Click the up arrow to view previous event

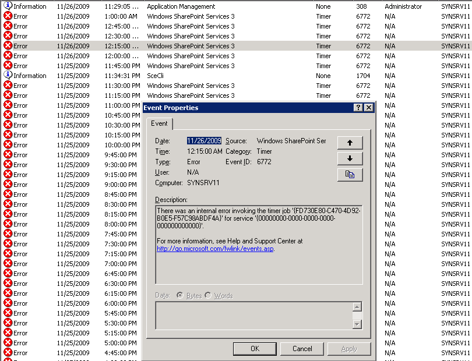[350, 143]
